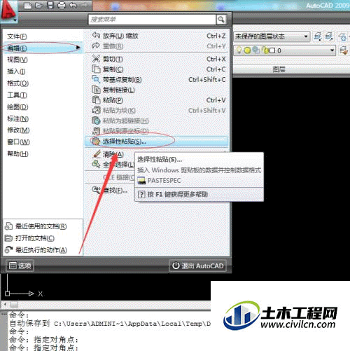Click the binoculars icon for 查找(F)...
The image size is (350, 351).
[96, 190]
